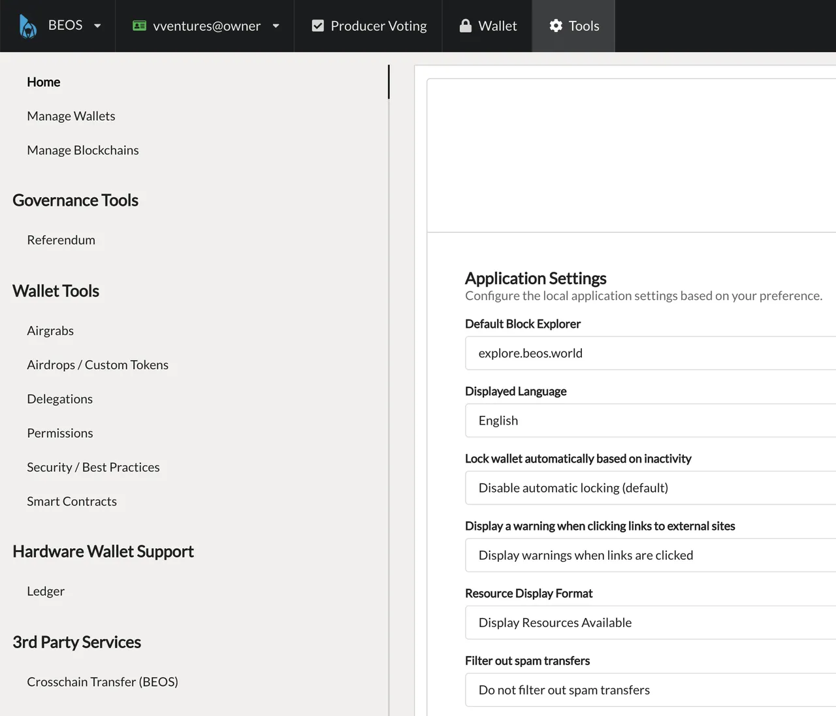Open the Filter out spam transfers dropdown
This screenshot has width=836, height=716.
[x=651, y=690]
